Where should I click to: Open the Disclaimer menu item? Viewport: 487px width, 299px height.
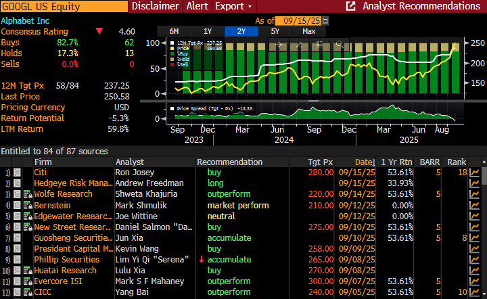click(156, 6)
